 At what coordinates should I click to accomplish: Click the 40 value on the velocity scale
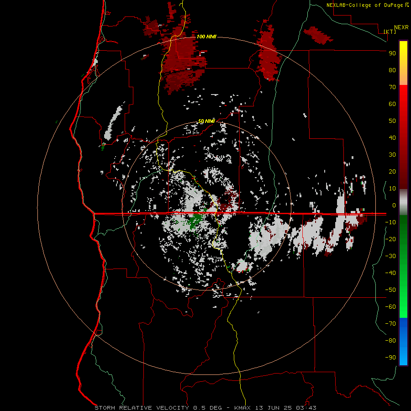(392, 138)
